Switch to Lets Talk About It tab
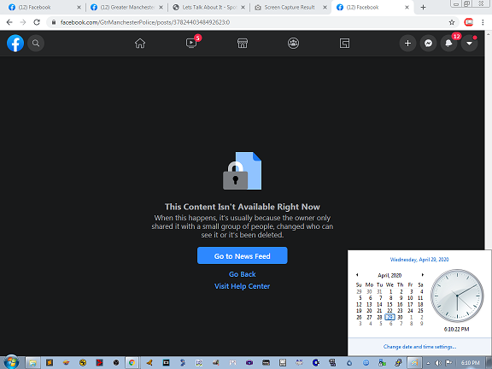The image size is (492, 369). [x=208, y=7]
